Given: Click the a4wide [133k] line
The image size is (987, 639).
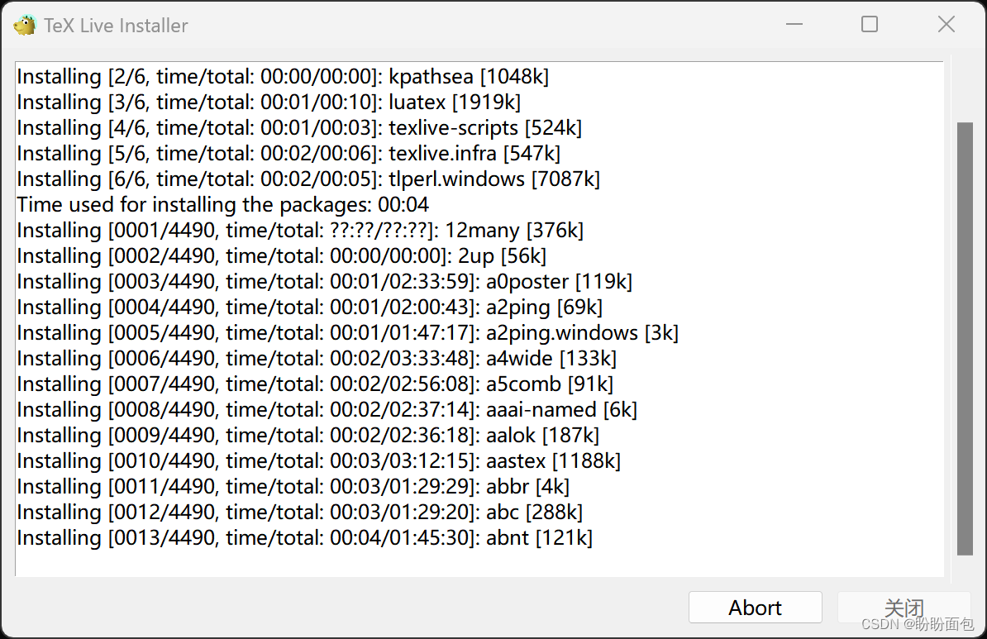Looking at the screenshot, I should point(317,359).
